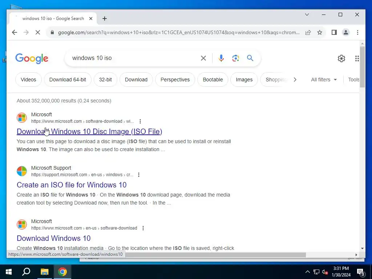The height and width of the screenshot is (279, 372).
Task: Click the horizontal scrollbar right arrow
Action: pos(356,255)
